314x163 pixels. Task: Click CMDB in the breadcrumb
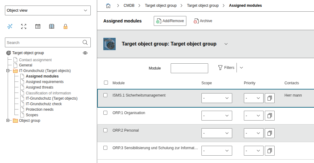129,6
